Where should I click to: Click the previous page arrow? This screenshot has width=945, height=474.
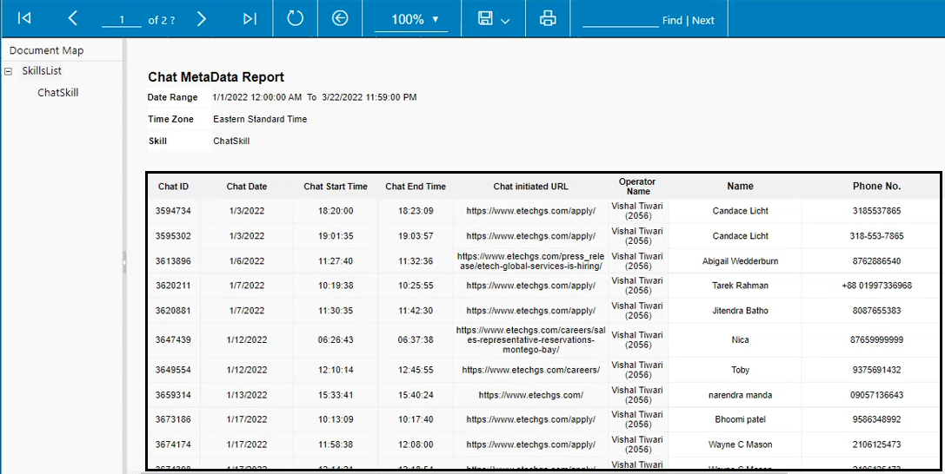coord(73,19)
